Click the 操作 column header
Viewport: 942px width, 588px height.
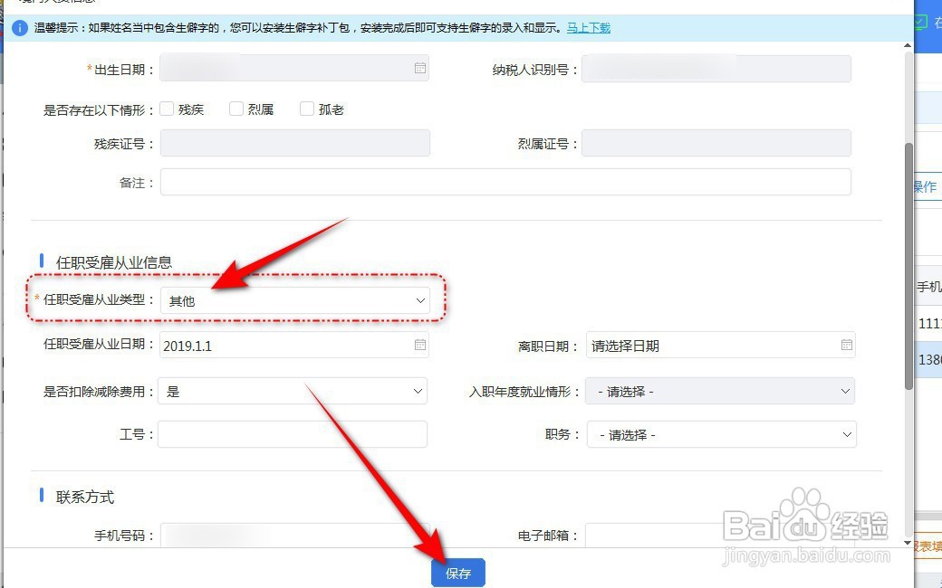pyautogui.click(x=925, y=186)
